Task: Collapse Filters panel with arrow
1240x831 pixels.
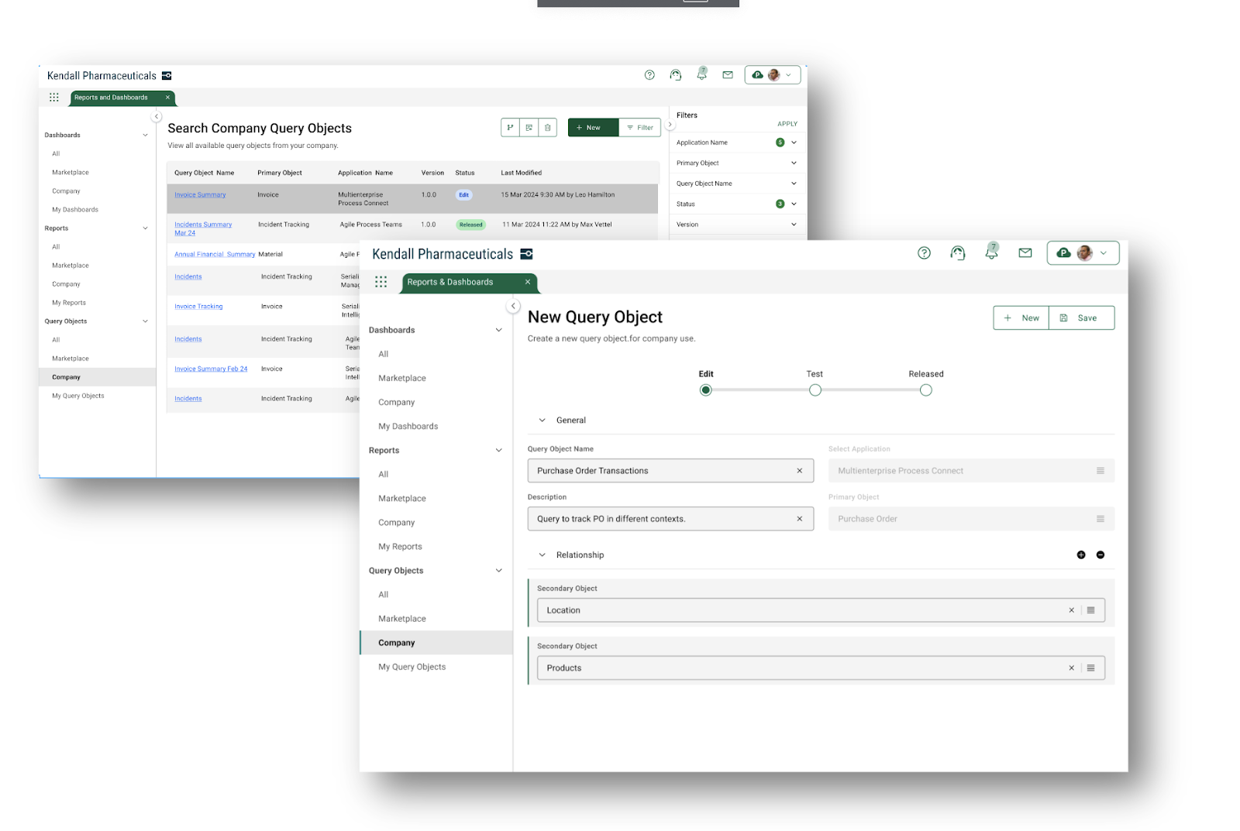Action: coord(670,125)
